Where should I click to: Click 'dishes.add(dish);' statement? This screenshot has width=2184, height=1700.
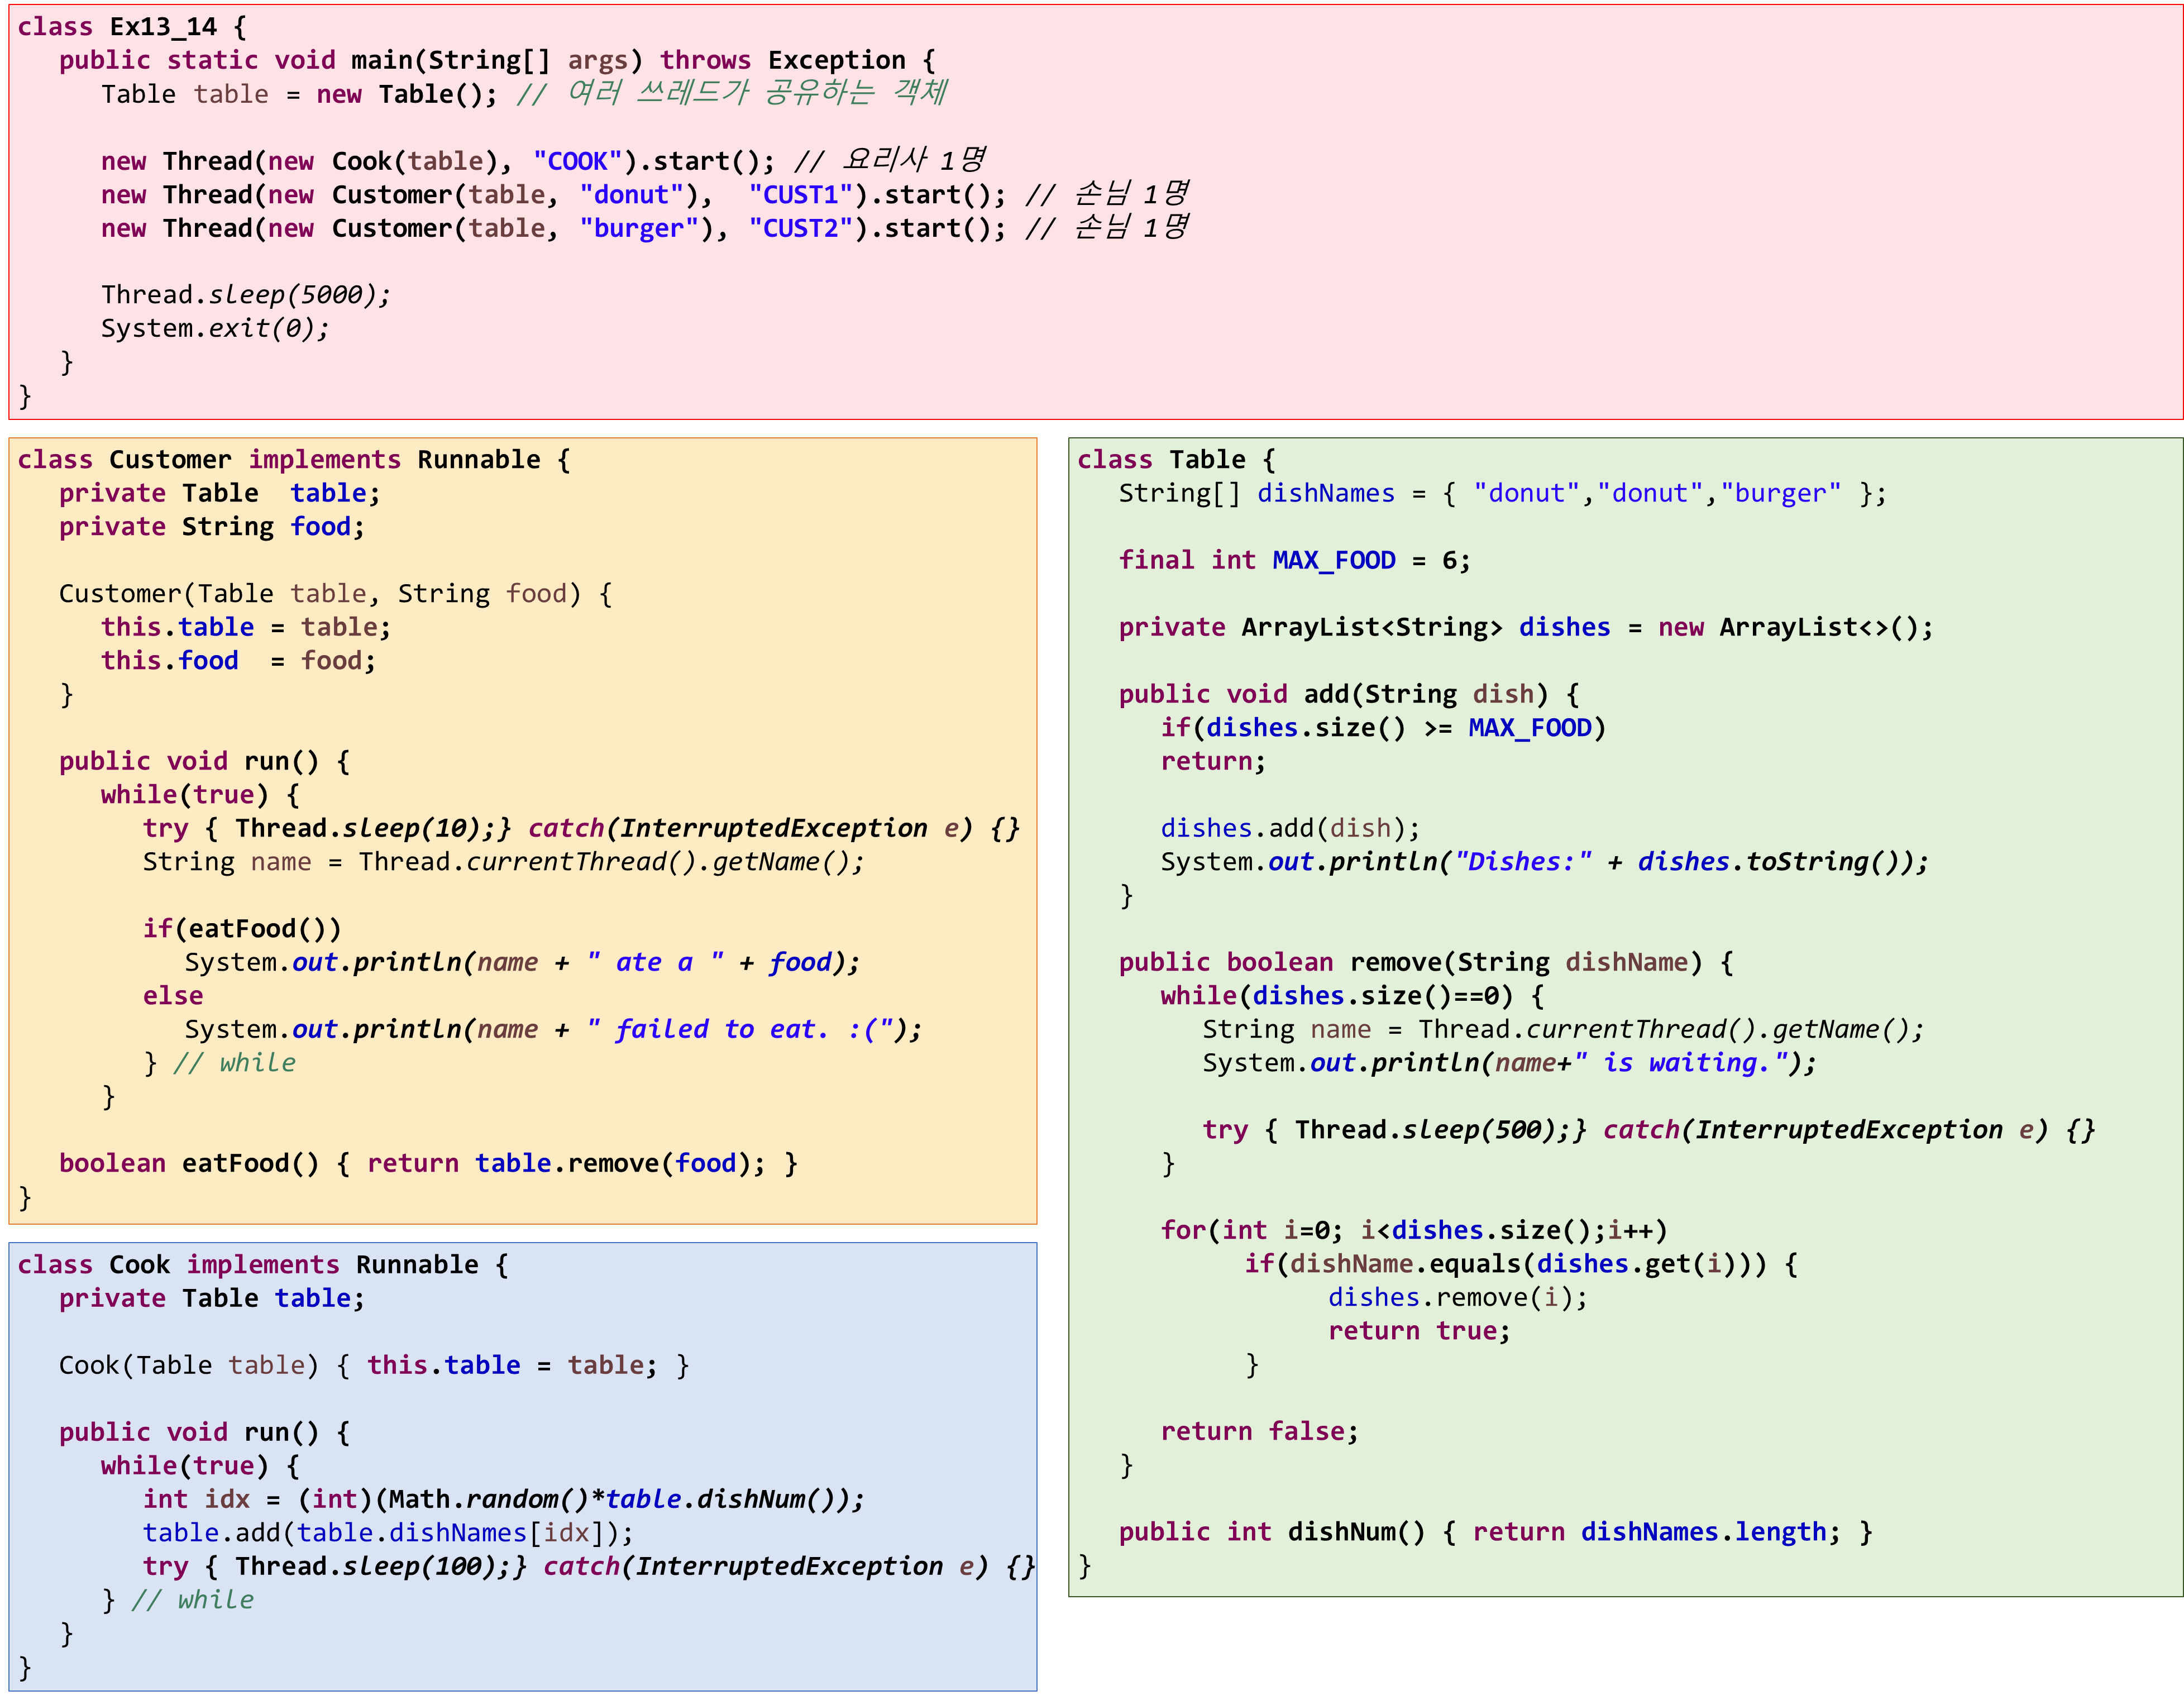pyautogui.click(x=1290, y=829)
